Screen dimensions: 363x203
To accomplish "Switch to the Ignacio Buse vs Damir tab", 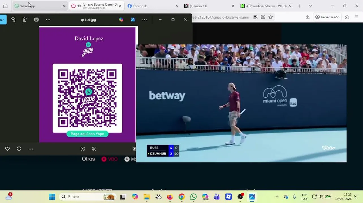I will pos(96,6).
